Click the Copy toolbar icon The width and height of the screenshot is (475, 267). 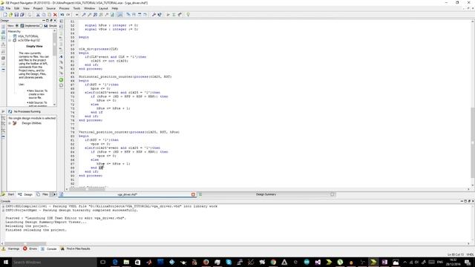(44, 15)
